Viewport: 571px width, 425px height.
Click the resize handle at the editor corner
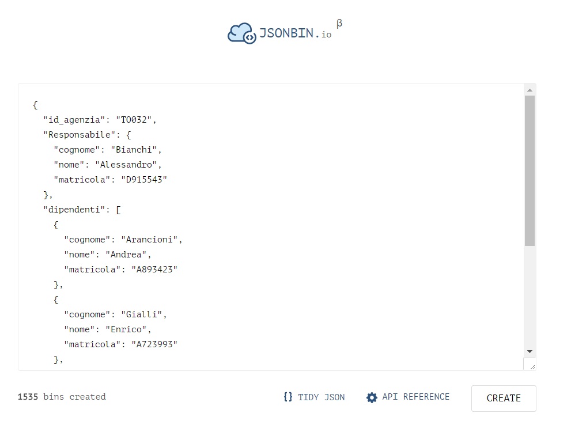530,365
